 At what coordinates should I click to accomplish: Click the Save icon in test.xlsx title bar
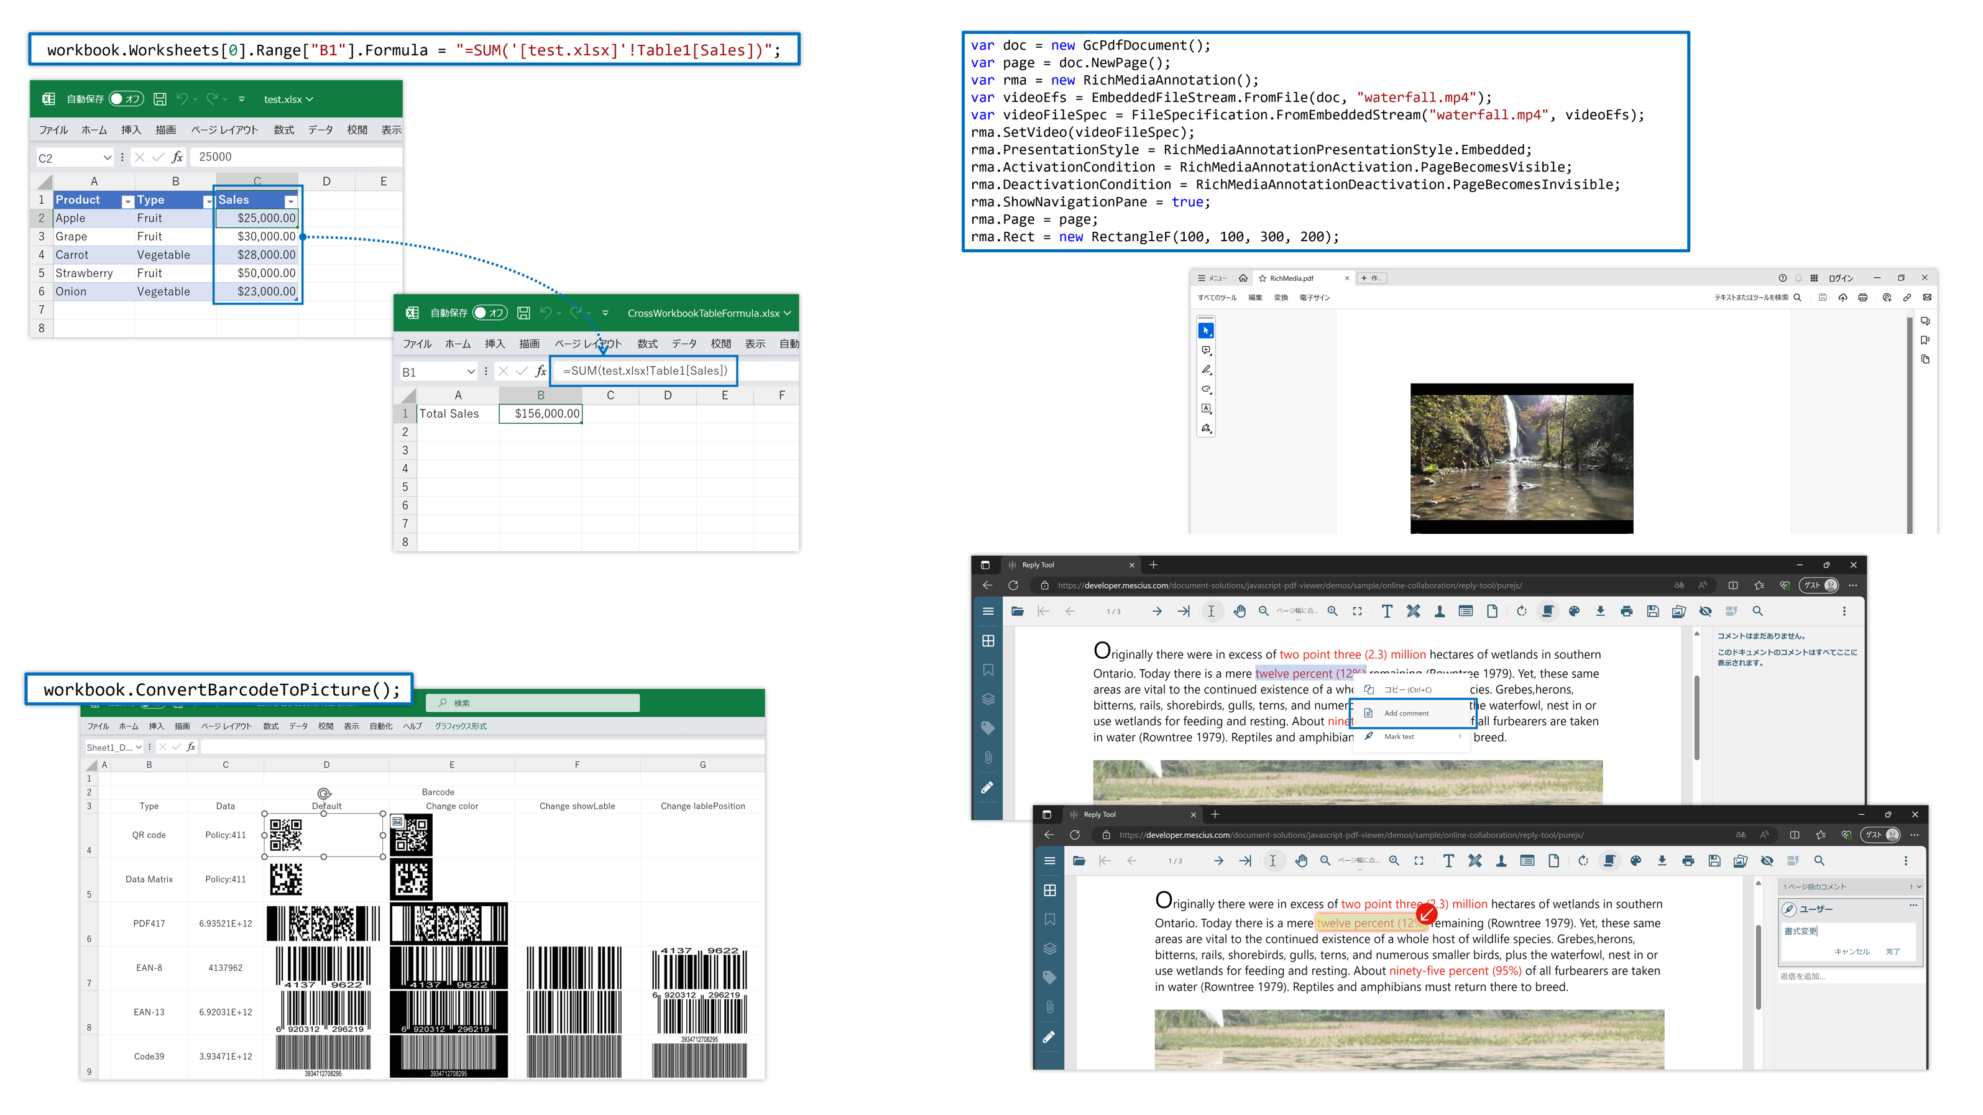pyautogui.click(x=160, y=98)
